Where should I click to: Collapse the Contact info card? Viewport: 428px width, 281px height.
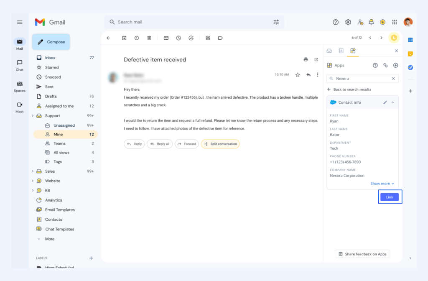(x=393, y=102)
